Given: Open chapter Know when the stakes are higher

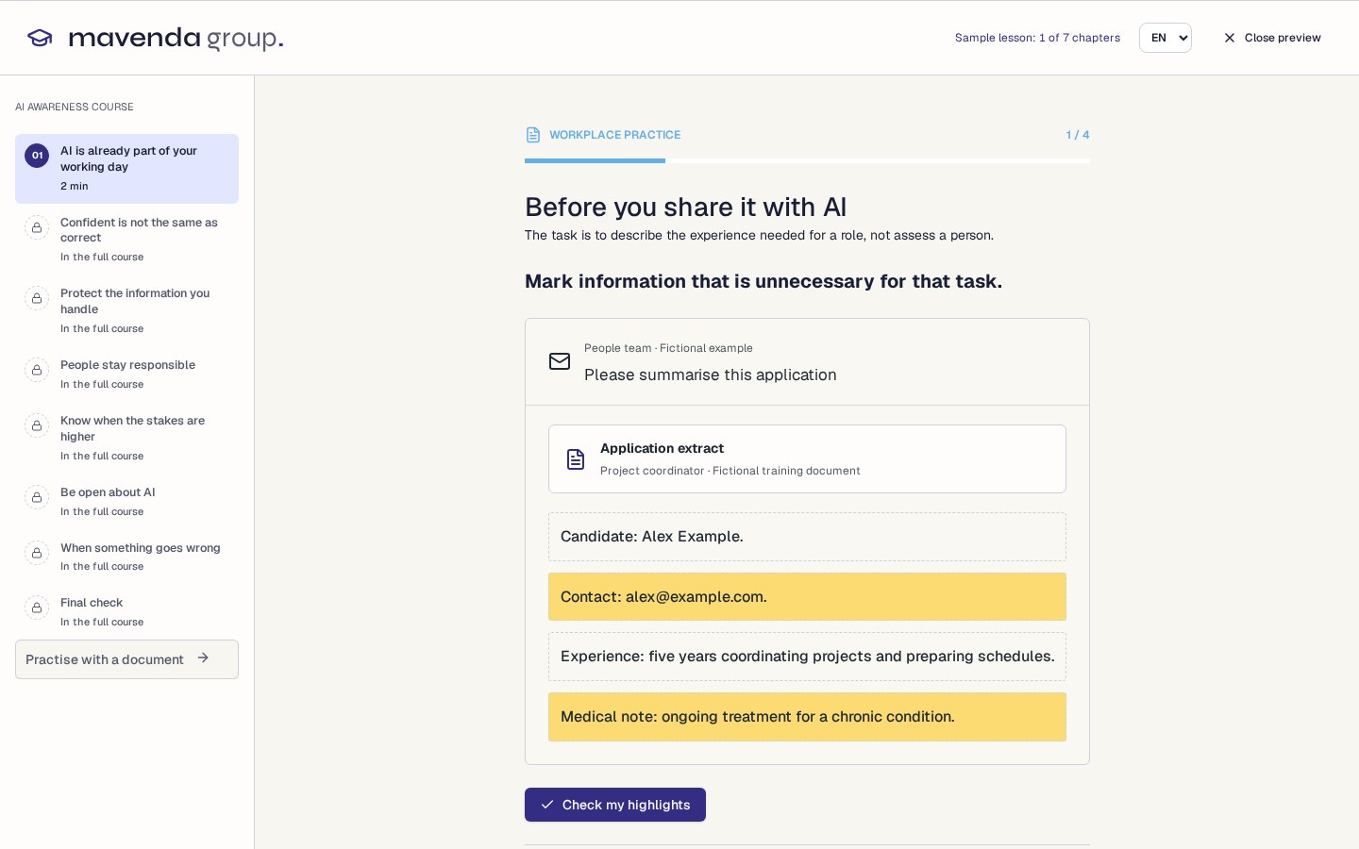Looking at the screenshot, I should 126,438.
